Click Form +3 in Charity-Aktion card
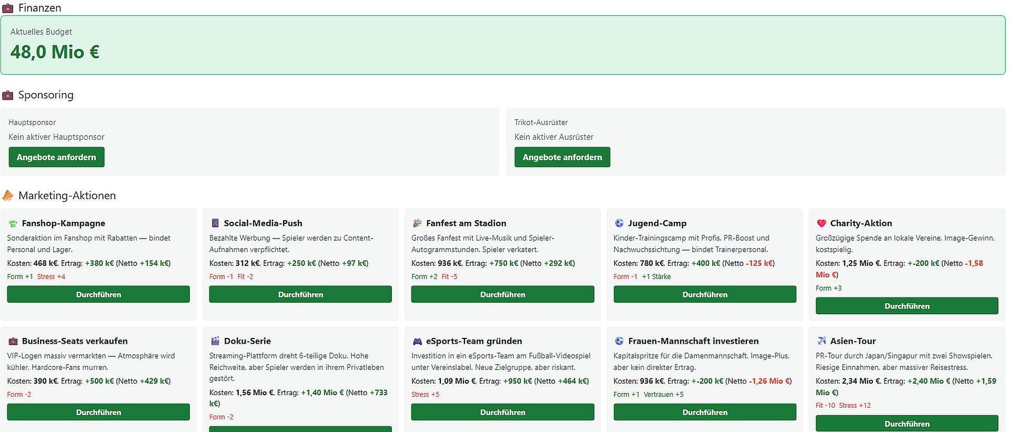Screen dimensions: 1010x432 click(829, 289)
